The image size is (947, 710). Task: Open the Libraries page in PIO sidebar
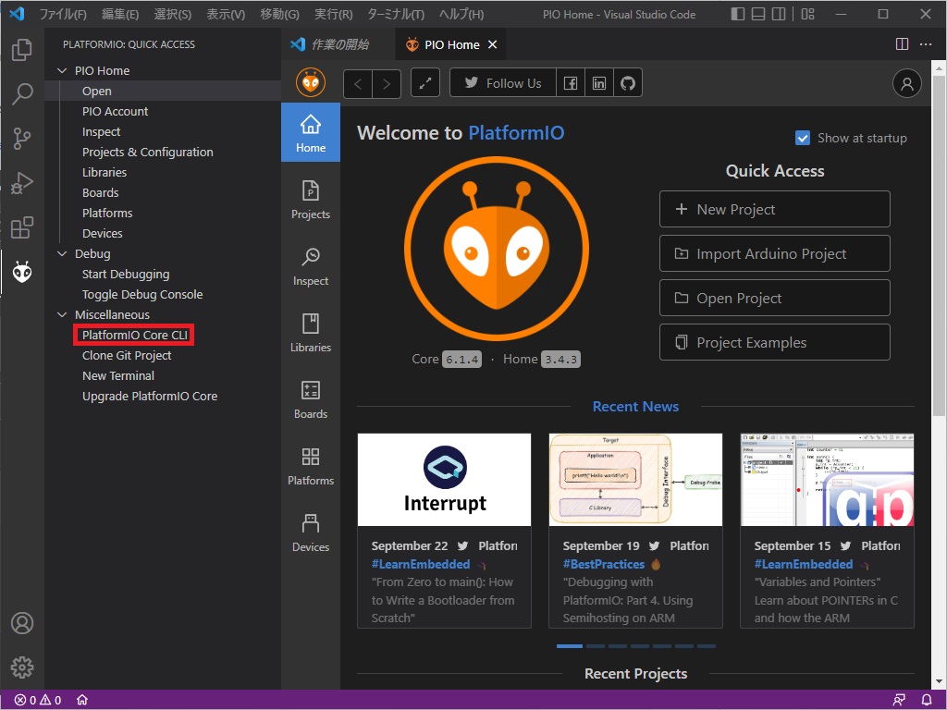click(x=311, y=333)
